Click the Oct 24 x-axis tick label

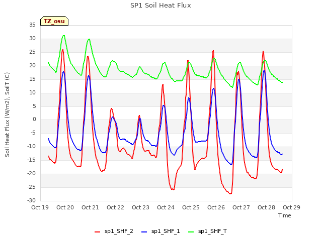[x=166, y=207]
